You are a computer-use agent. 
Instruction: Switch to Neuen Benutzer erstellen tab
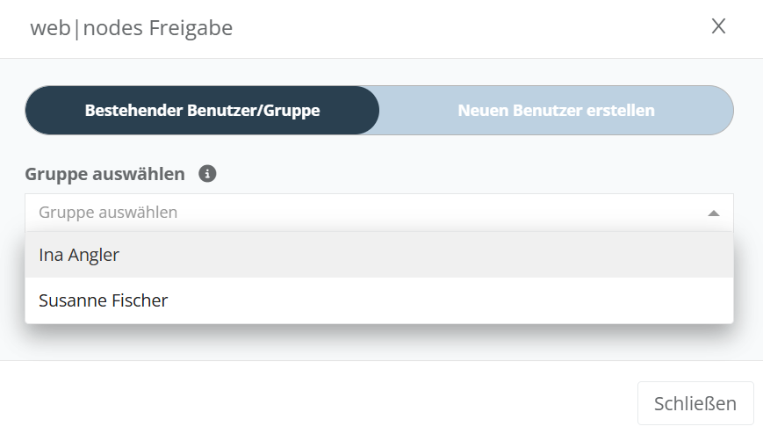[x=556, y=111]
